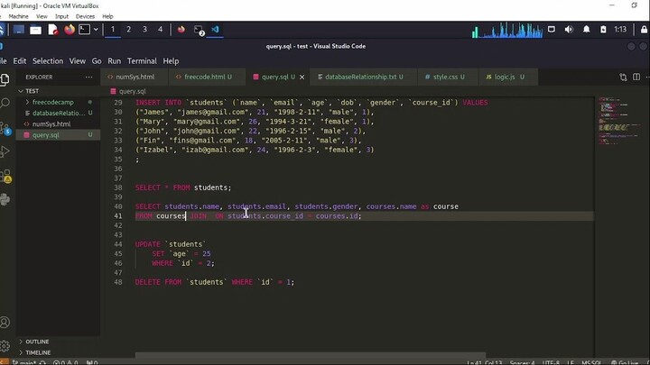Switch to workspace 3
This screenshot has width=650, height=365.
click(x=144, y=30)
